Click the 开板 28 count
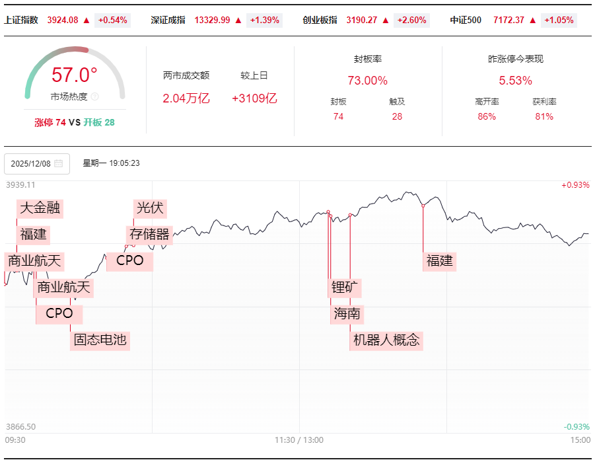597x464 pixels. [x=99, y=122]
